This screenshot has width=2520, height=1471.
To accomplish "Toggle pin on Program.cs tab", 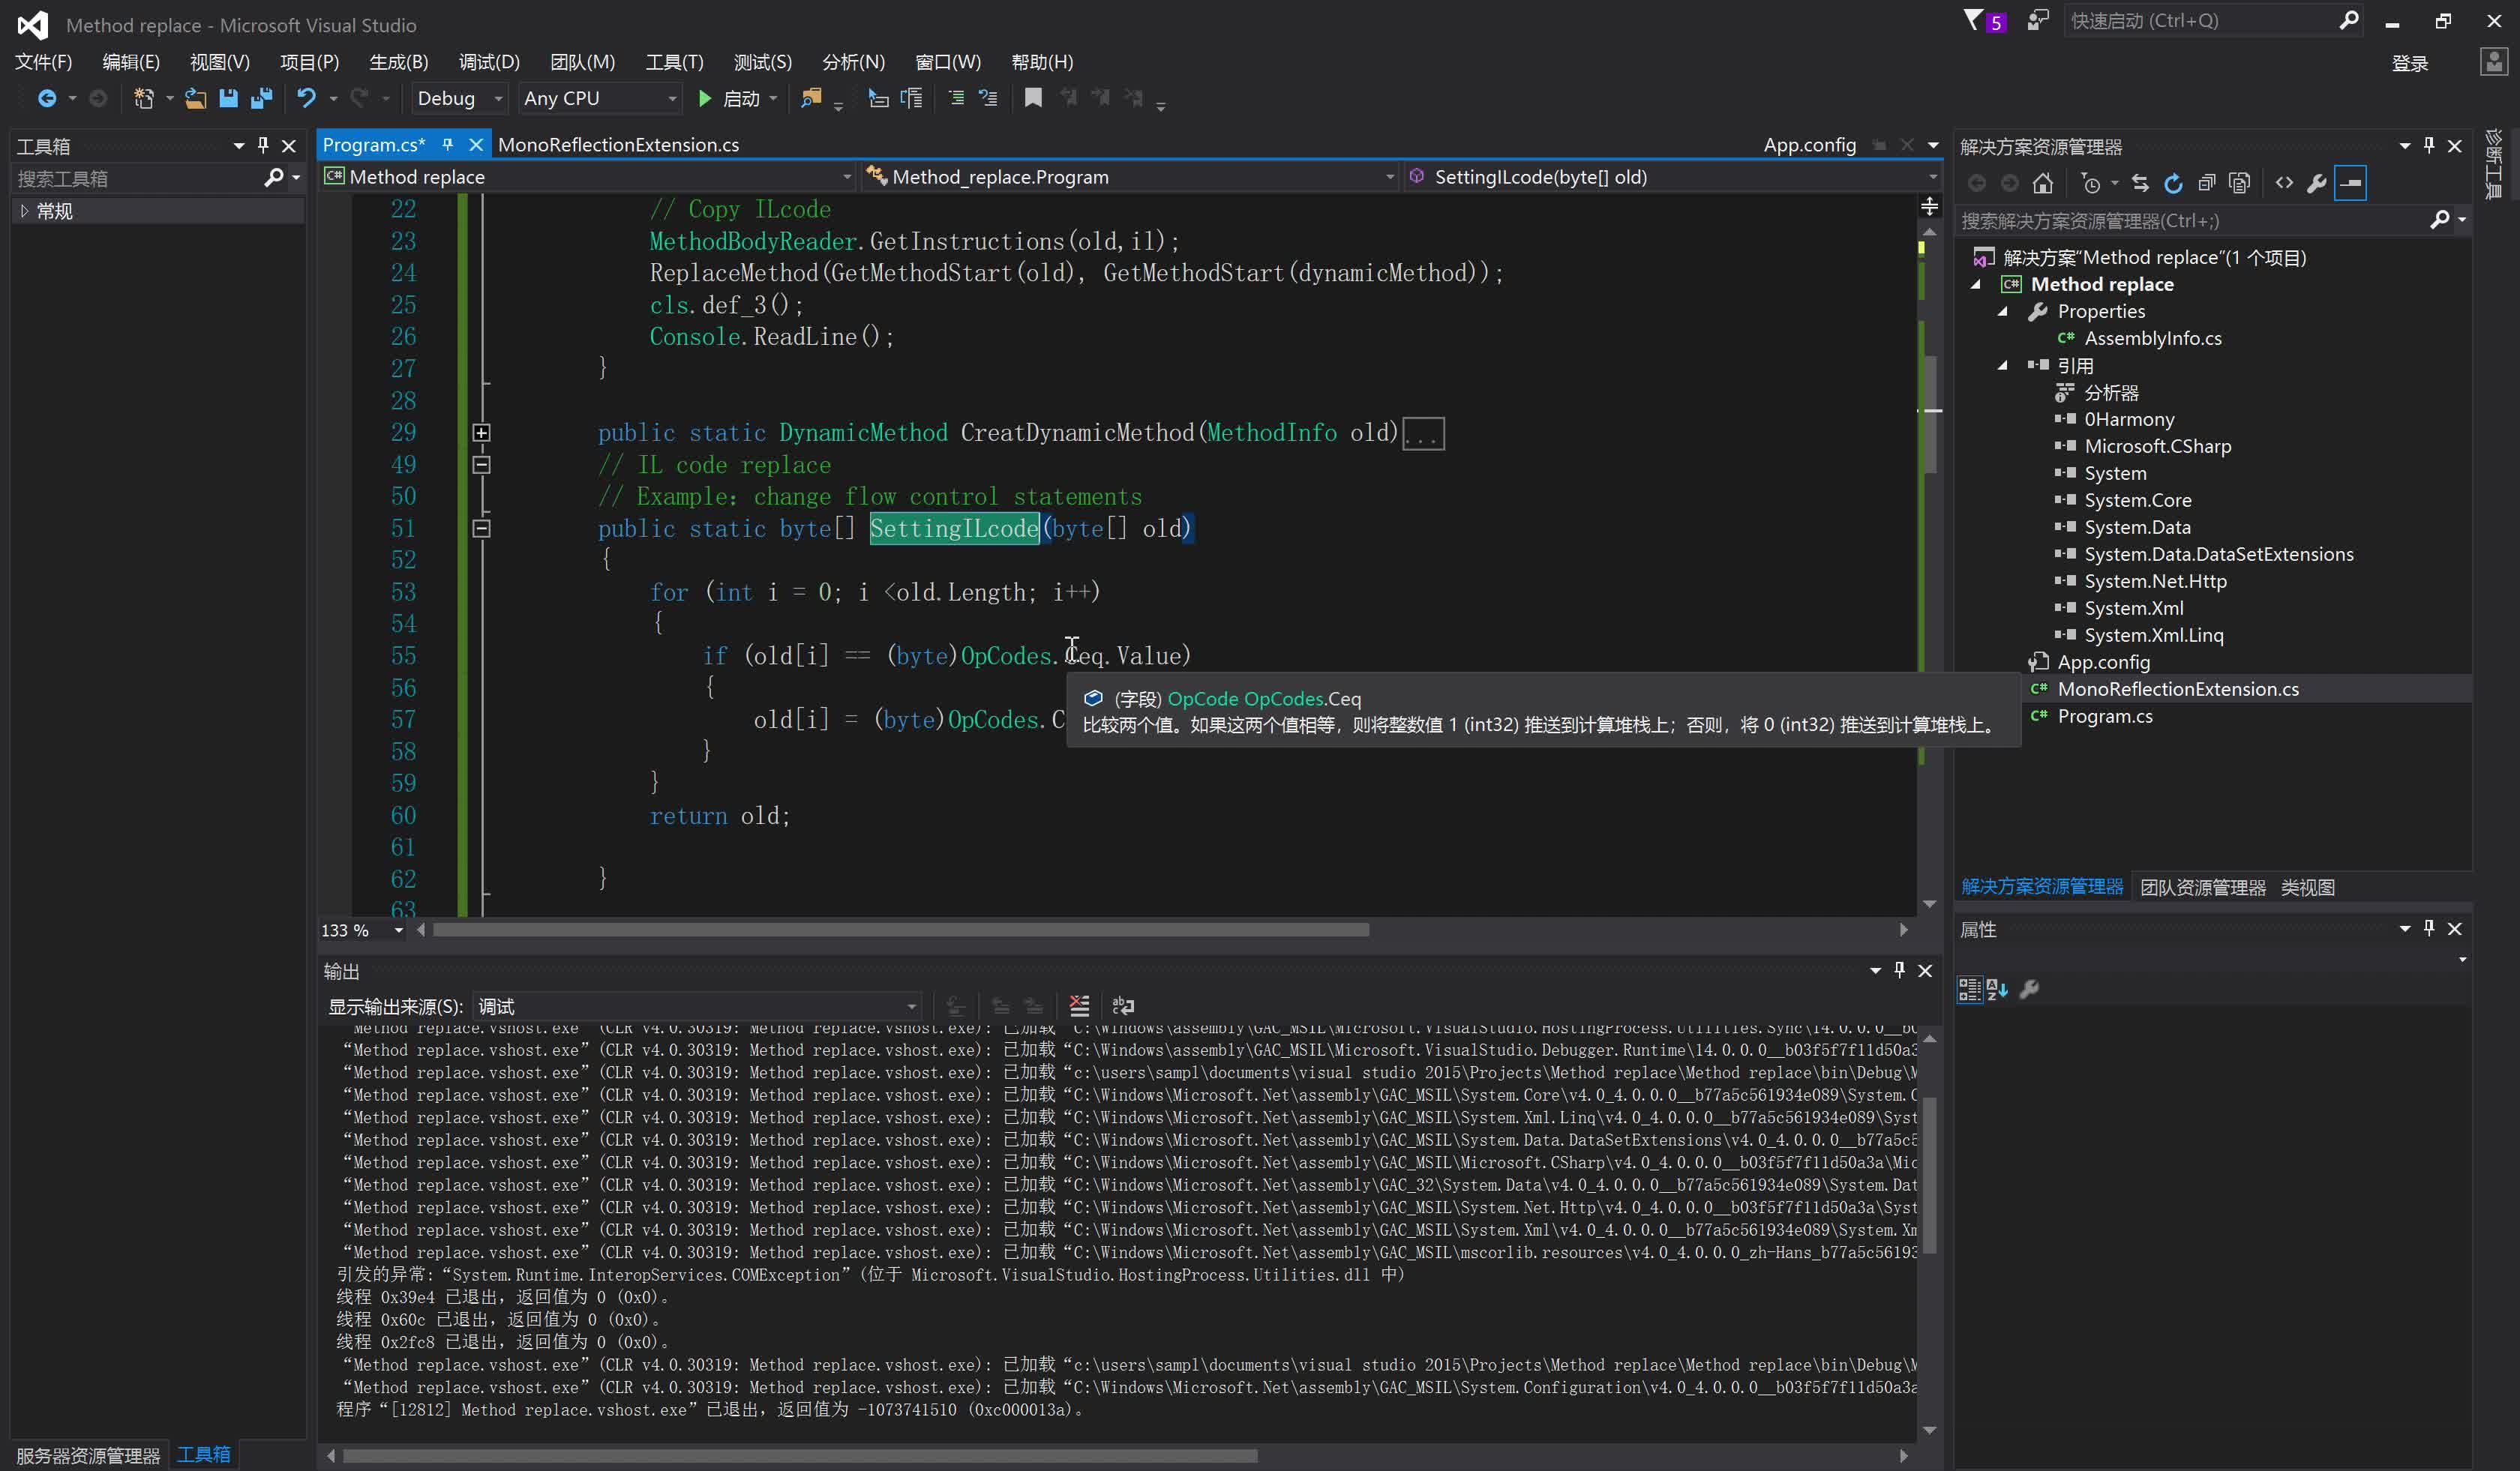I will 448,145.
